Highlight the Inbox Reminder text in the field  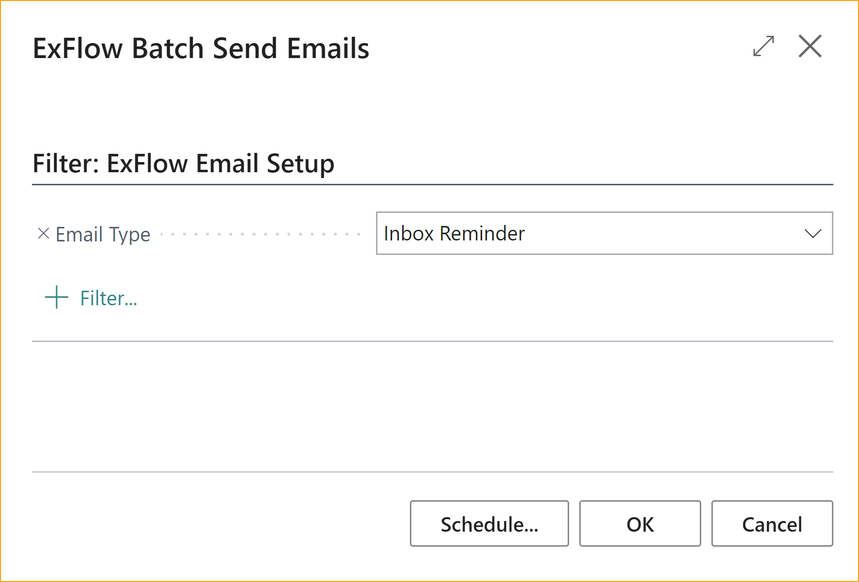pyautogui.click(x=453, y=234)
